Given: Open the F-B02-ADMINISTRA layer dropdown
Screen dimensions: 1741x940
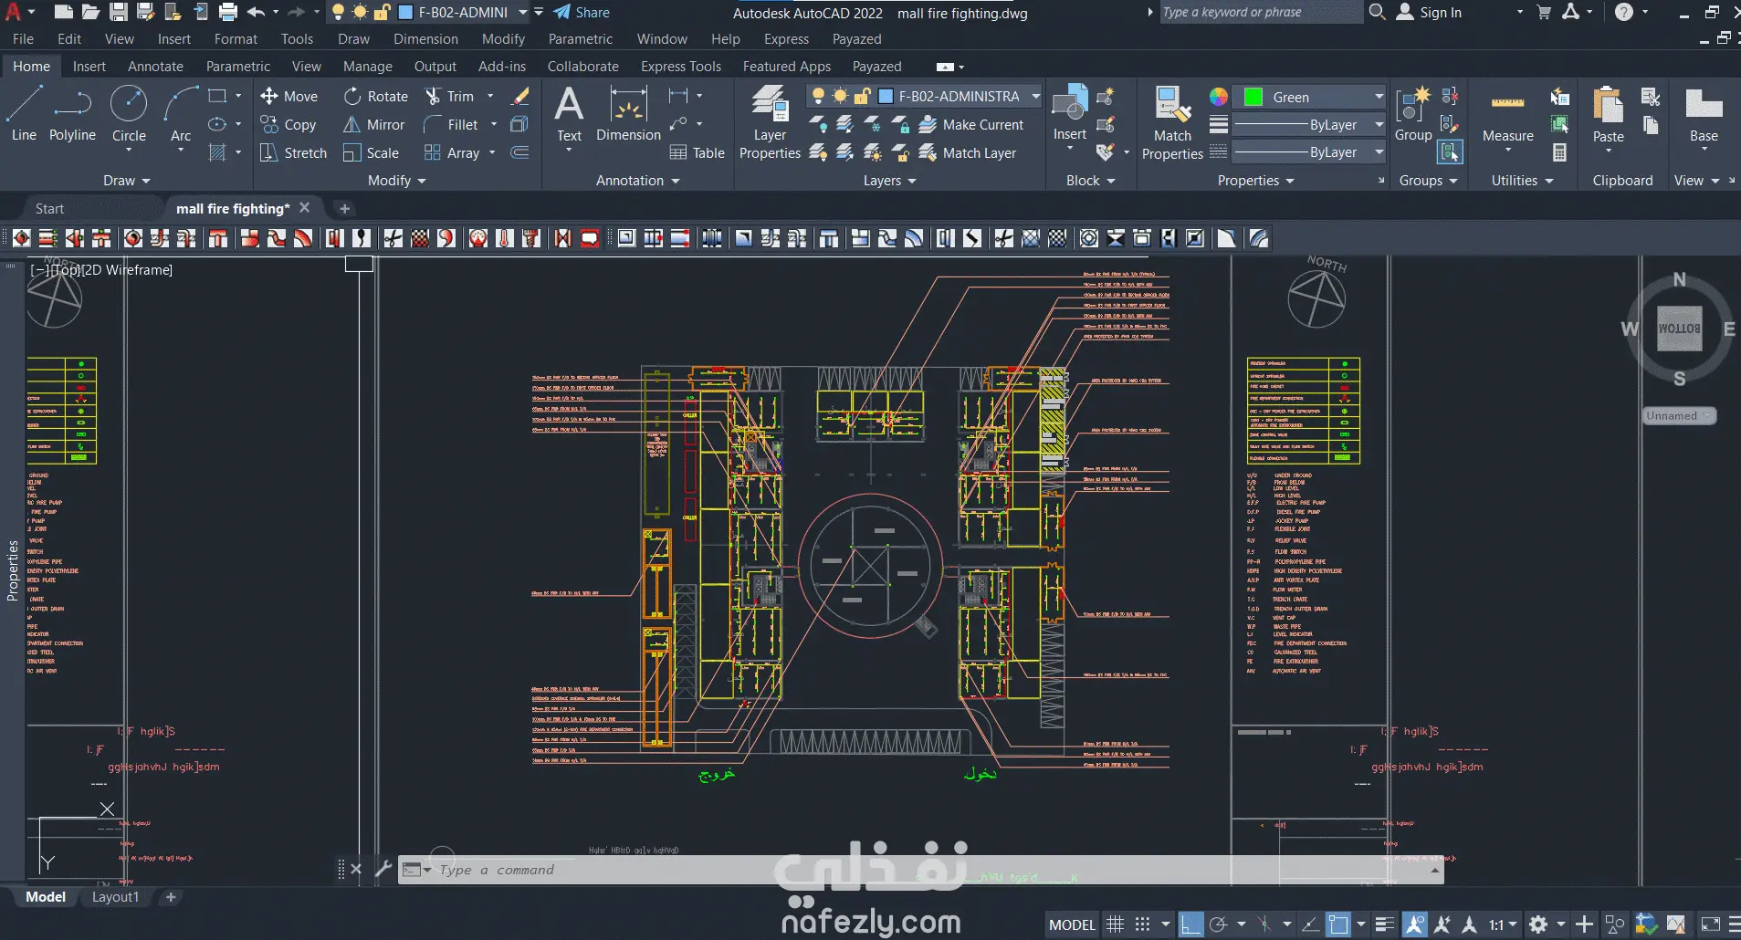Looking at the screenshot, I should pyautogui.click(x=1035, y=96).
